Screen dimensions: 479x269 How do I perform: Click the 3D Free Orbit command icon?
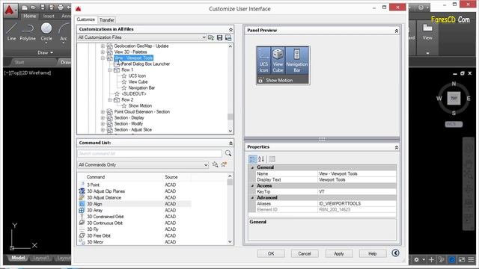[x=82, y=235]
